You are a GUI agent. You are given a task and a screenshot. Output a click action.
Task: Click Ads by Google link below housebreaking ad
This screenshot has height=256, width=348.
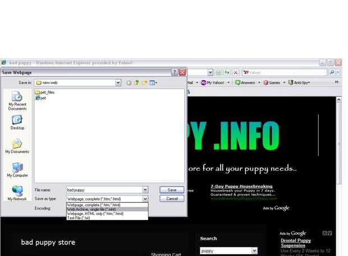(x=276, y=208)
